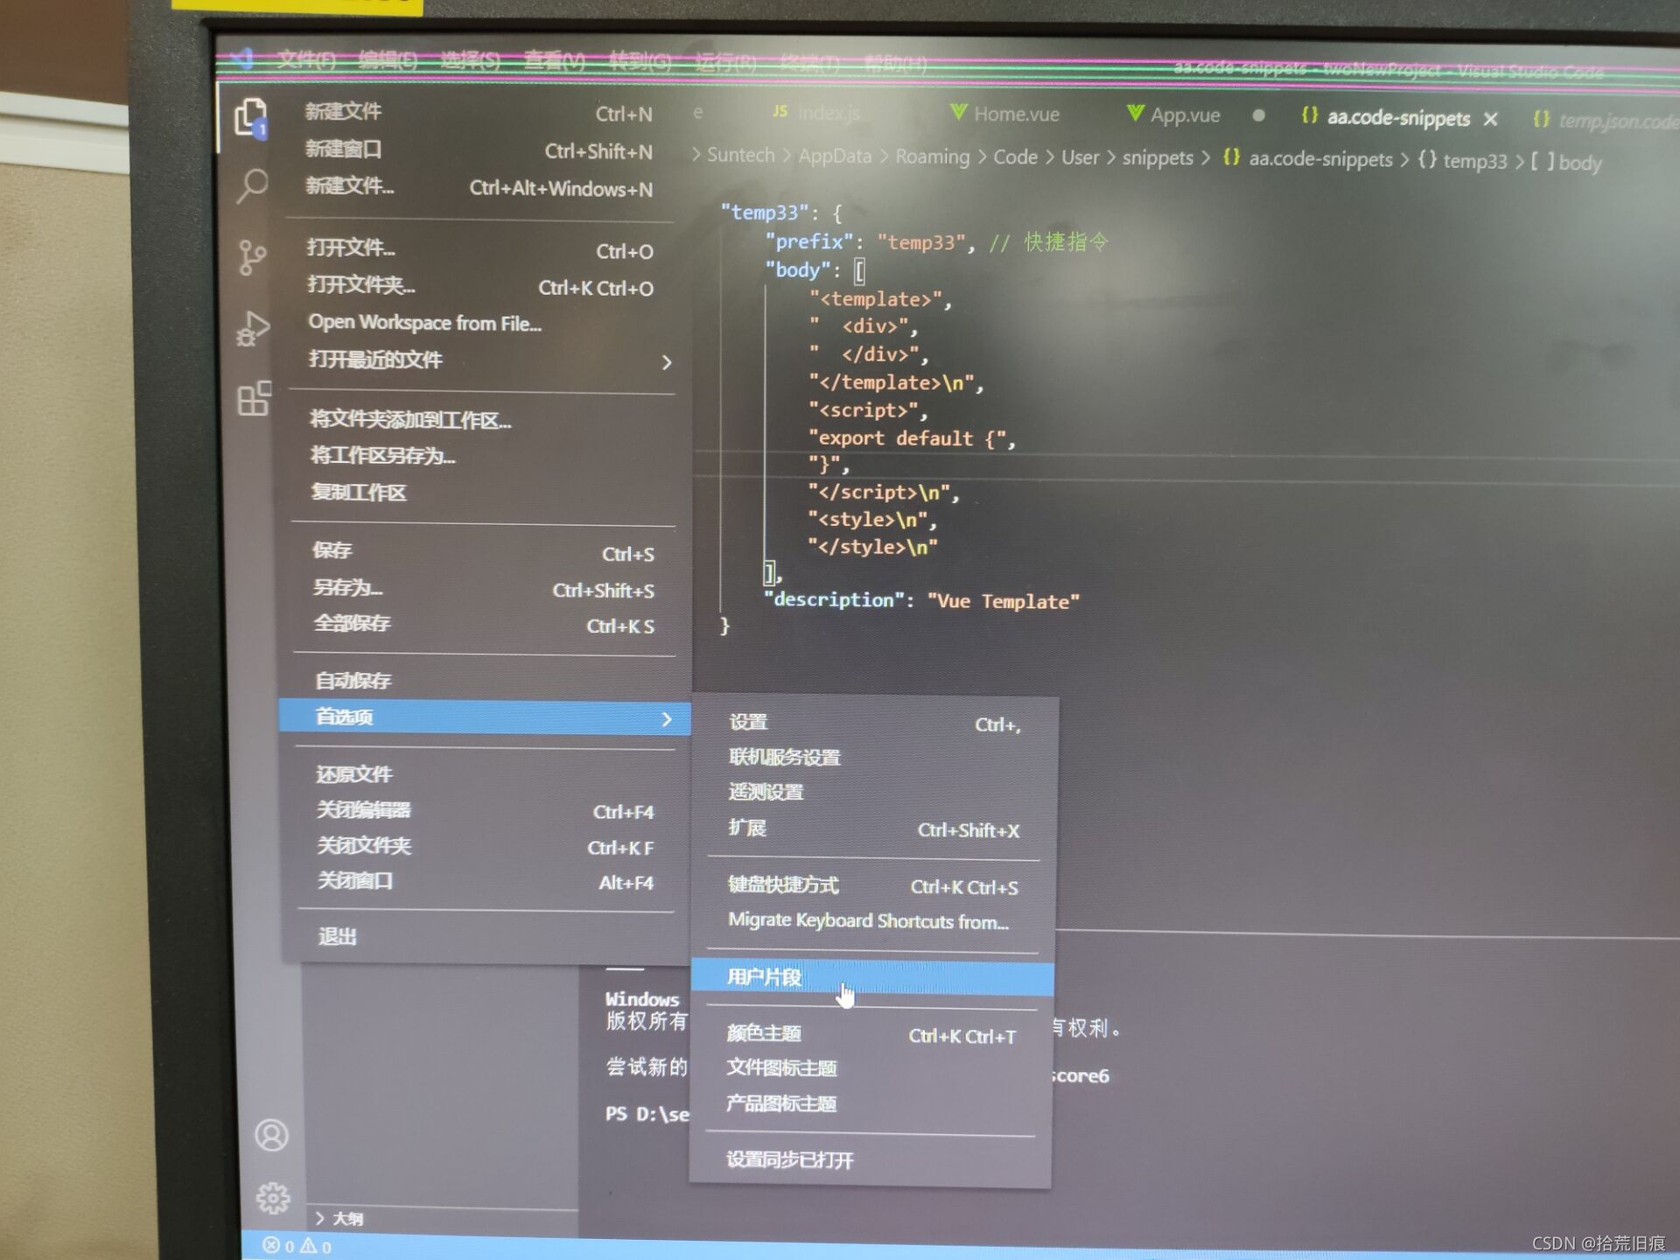Expand the 首选项 submenu

click(x=485, y=717)
